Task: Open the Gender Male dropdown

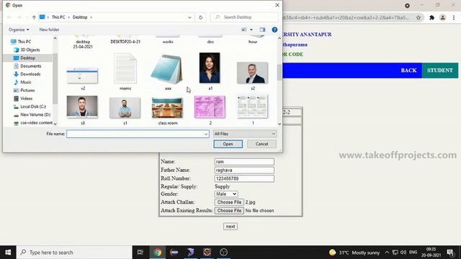Action: tap(225, 194)
